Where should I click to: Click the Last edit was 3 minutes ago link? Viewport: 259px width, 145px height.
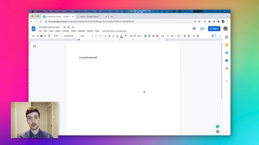click(114, 31)
